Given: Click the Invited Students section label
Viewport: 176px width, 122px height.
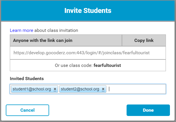Looking at the screenshot, I should pyautogui.click(x=27, y=78).
